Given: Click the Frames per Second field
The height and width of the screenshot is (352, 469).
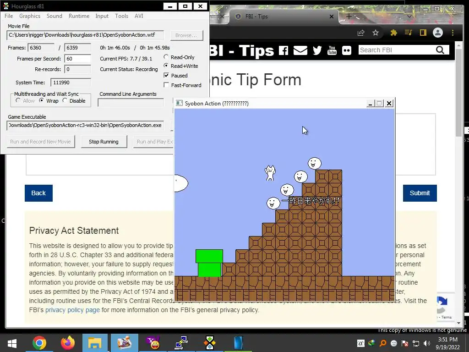Looking at the screenshot, I should click(78, 59).
